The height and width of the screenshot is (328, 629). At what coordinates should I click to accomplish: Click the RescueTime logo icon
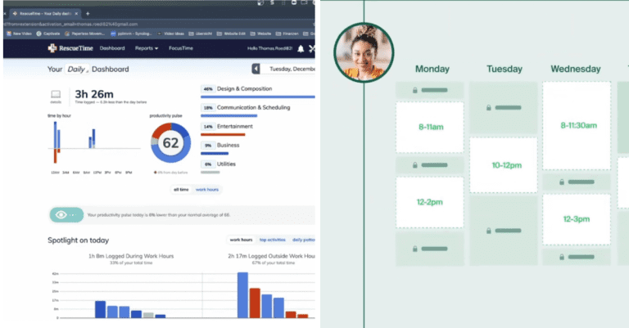(52, 48)
